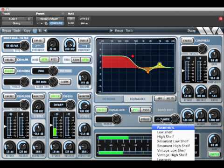The height and width of the screenshot is (168, 224).
Task: Open the Compressor preset selector
Action: point(194,49)
